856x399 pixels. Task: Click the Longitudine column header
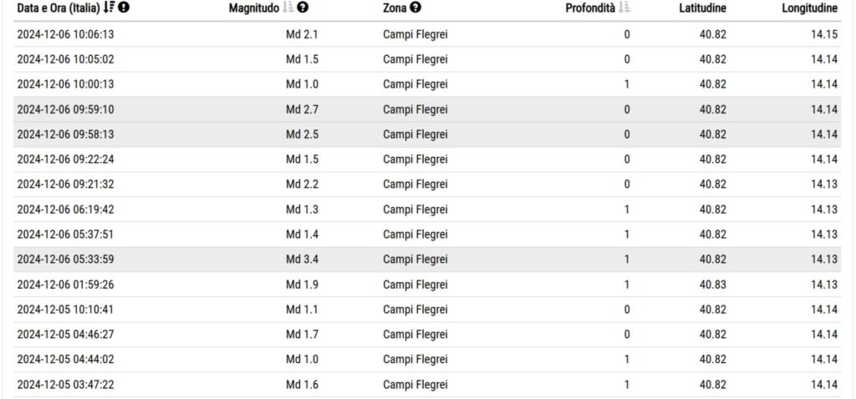809,8
